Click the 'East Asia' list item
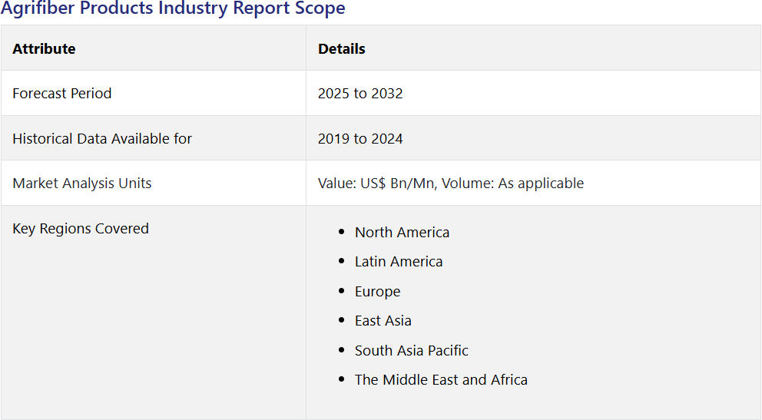The image size is (762, 420). tap(383, 320)
